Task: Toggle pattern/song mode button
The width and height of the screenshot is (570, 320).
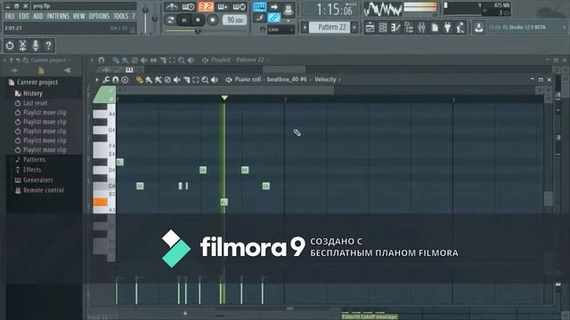Action: point(170,20)
